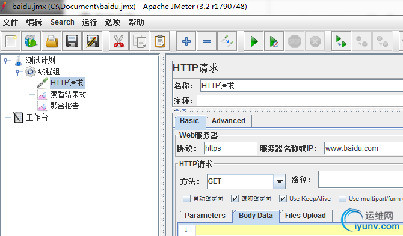Uncheck the 跟随重定向 checkbox
Image resolution: width=403 pixels, height=236 pixels.
[235, 198]
